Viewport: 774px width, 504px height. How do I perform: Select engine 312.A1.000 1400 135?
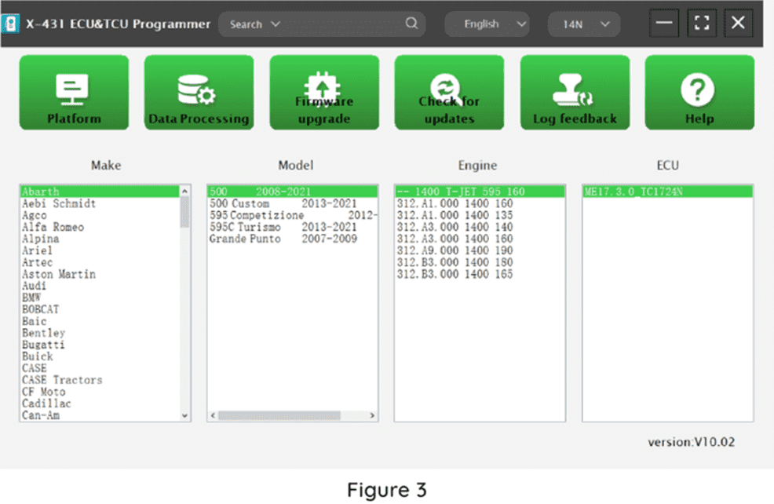click(x=480, y=215)
